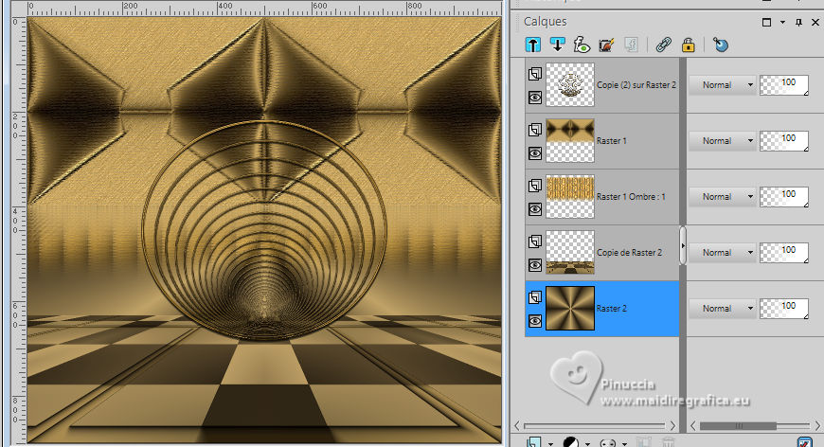Image resolution: width=824 pixels, height=447 pixels.
Task: Click the blue sphere icon in Calques toolbar
Action: point(722,44)
